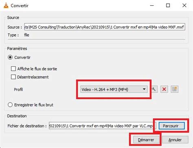Click the Source file path field
The image size is (193, 148).
click(x=105, y=27)
